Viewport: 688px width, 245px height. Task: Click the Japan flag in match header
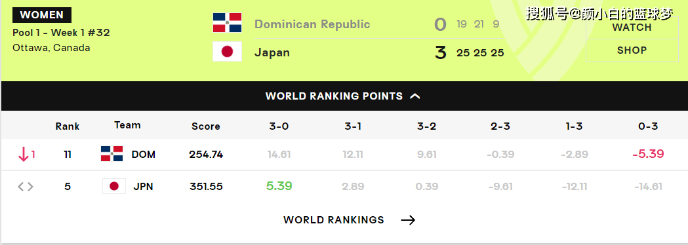coord(227,52)
